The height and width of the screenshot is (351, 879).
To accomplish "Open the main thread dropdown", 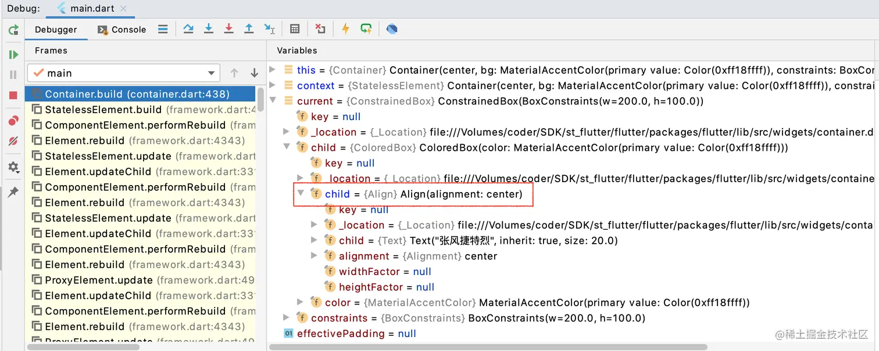I will click(124, 73).
